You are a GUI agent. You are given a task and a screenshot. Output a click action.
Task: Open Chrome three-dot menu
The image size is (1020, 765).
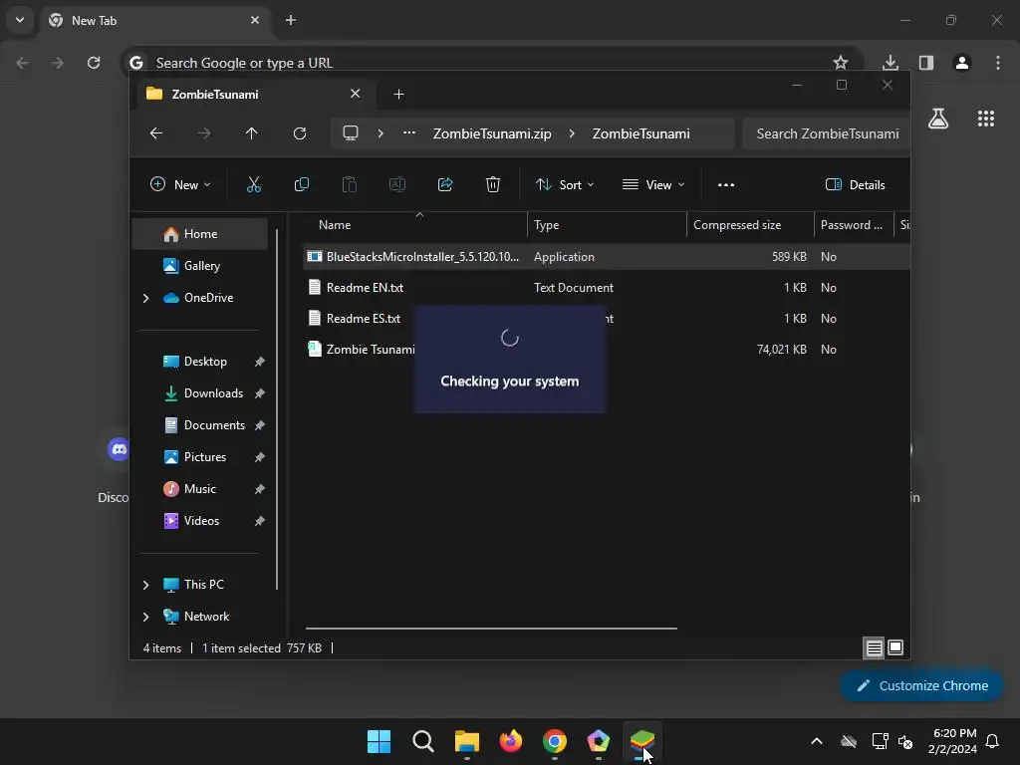(x=998, y=63)
